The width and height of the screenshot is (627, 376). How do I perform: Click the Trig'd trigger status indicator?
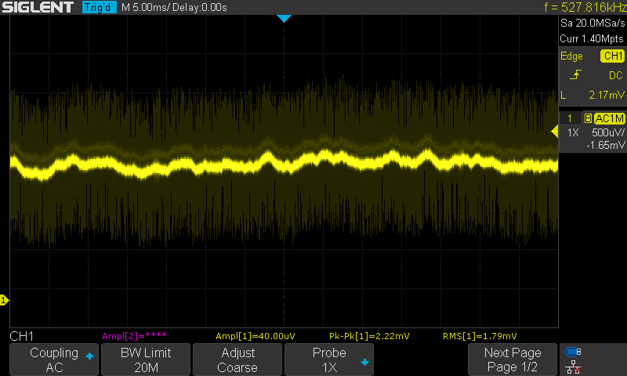99,7
